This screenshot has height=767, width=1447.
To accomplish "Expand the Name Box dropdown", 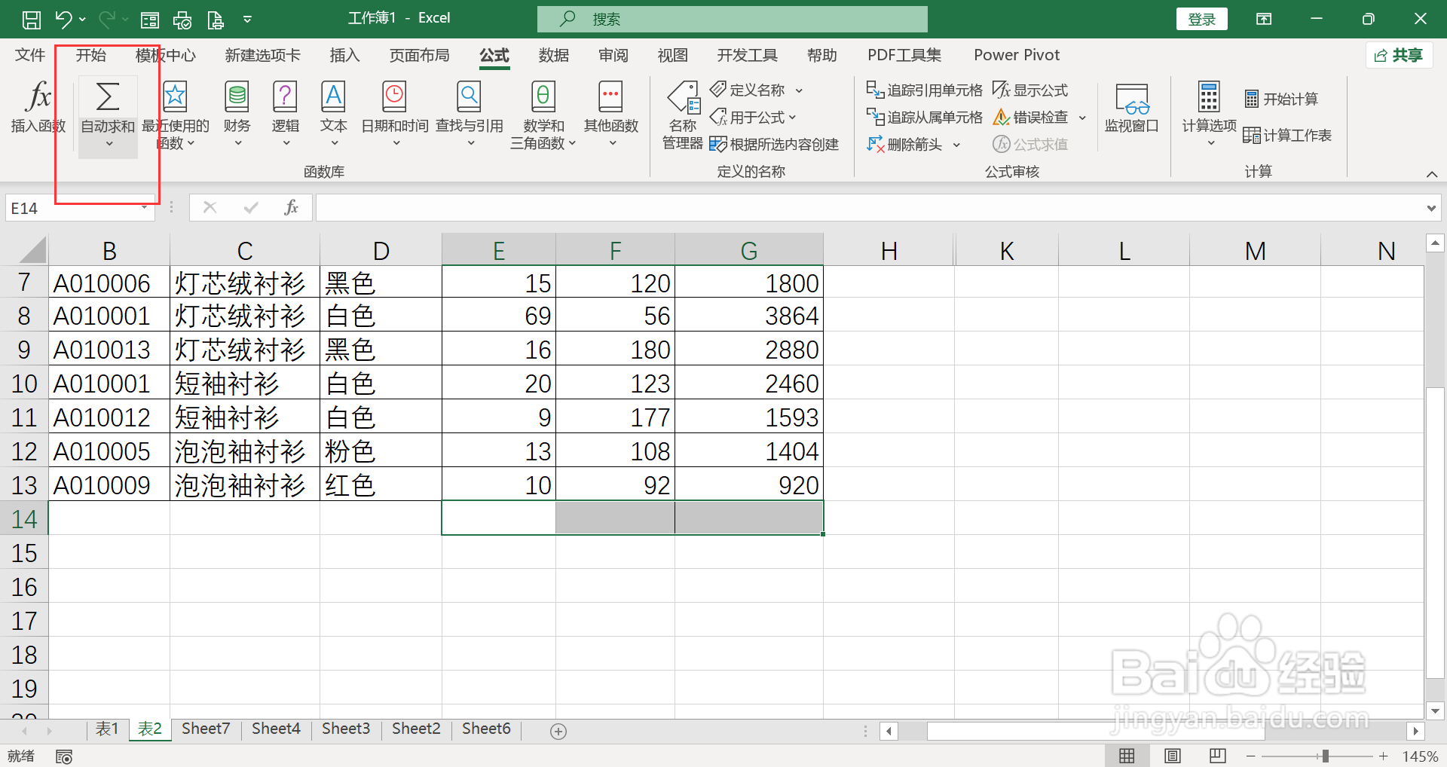I will pos(143,207).
